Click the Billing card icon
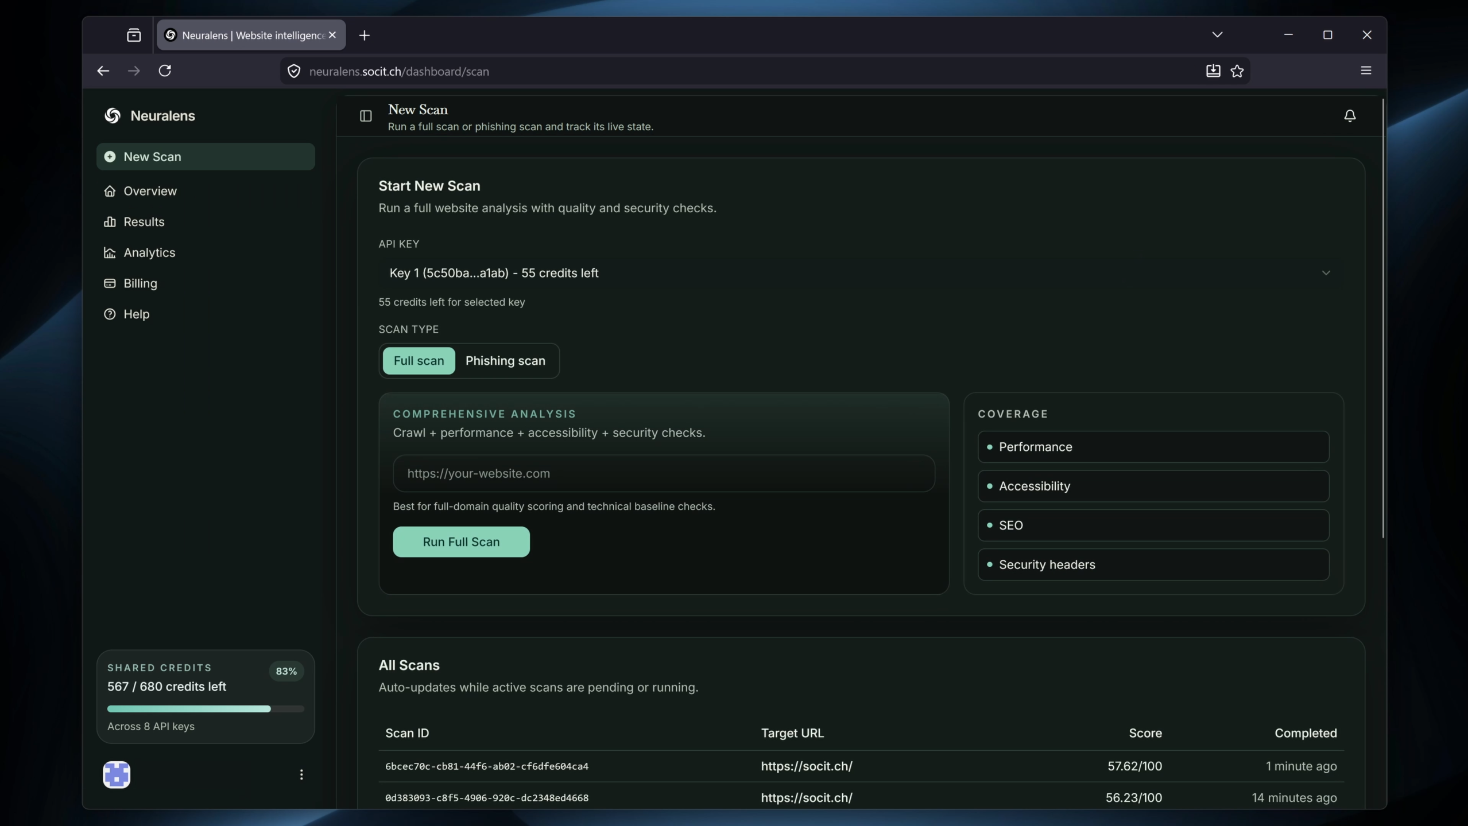Viewport: 1468px width, 826px height. (110, 283)
